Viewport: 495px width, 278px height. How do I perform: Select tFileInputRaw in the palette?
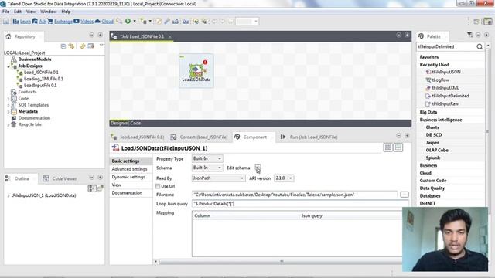coord(445,103)
